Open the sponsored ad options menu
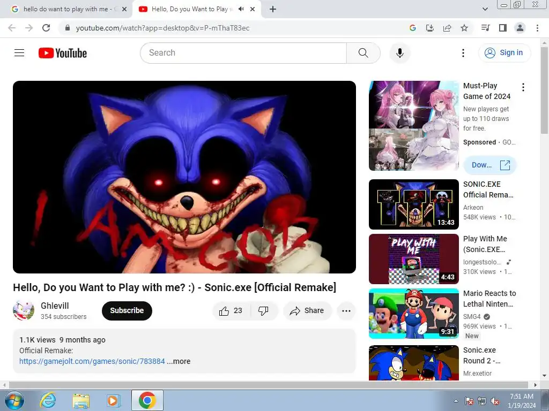The height and width of the screenshot is (411, 549). click(523, 87)
